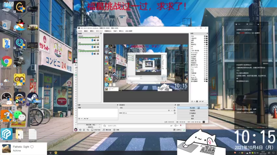
Task: Click the 退出 exit button in the controls panel
Action: tap(193, 118)
